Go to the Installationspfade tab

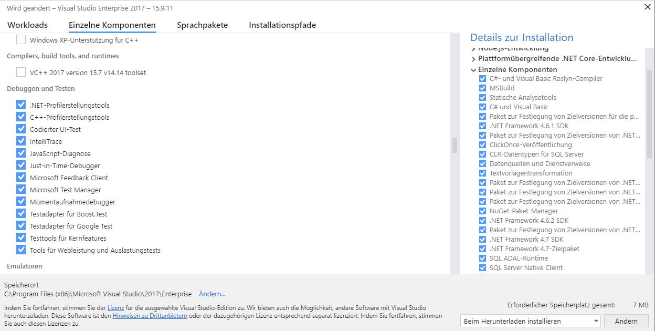point(282,25)
